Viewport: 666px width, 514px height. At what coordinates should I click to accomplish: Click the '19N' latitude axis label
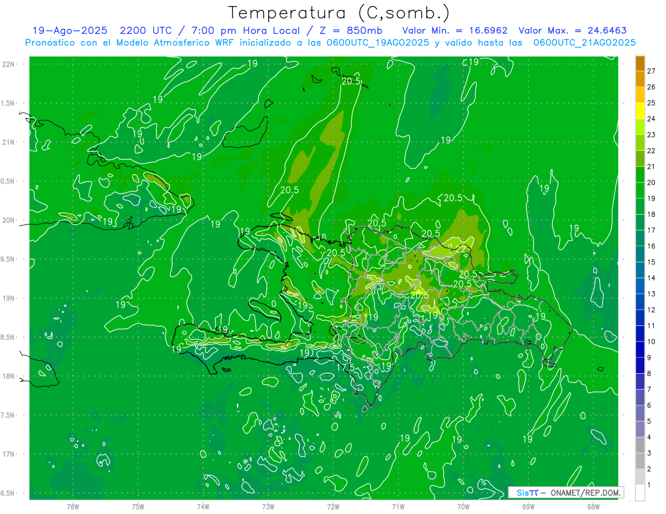[x=9, y=298]
